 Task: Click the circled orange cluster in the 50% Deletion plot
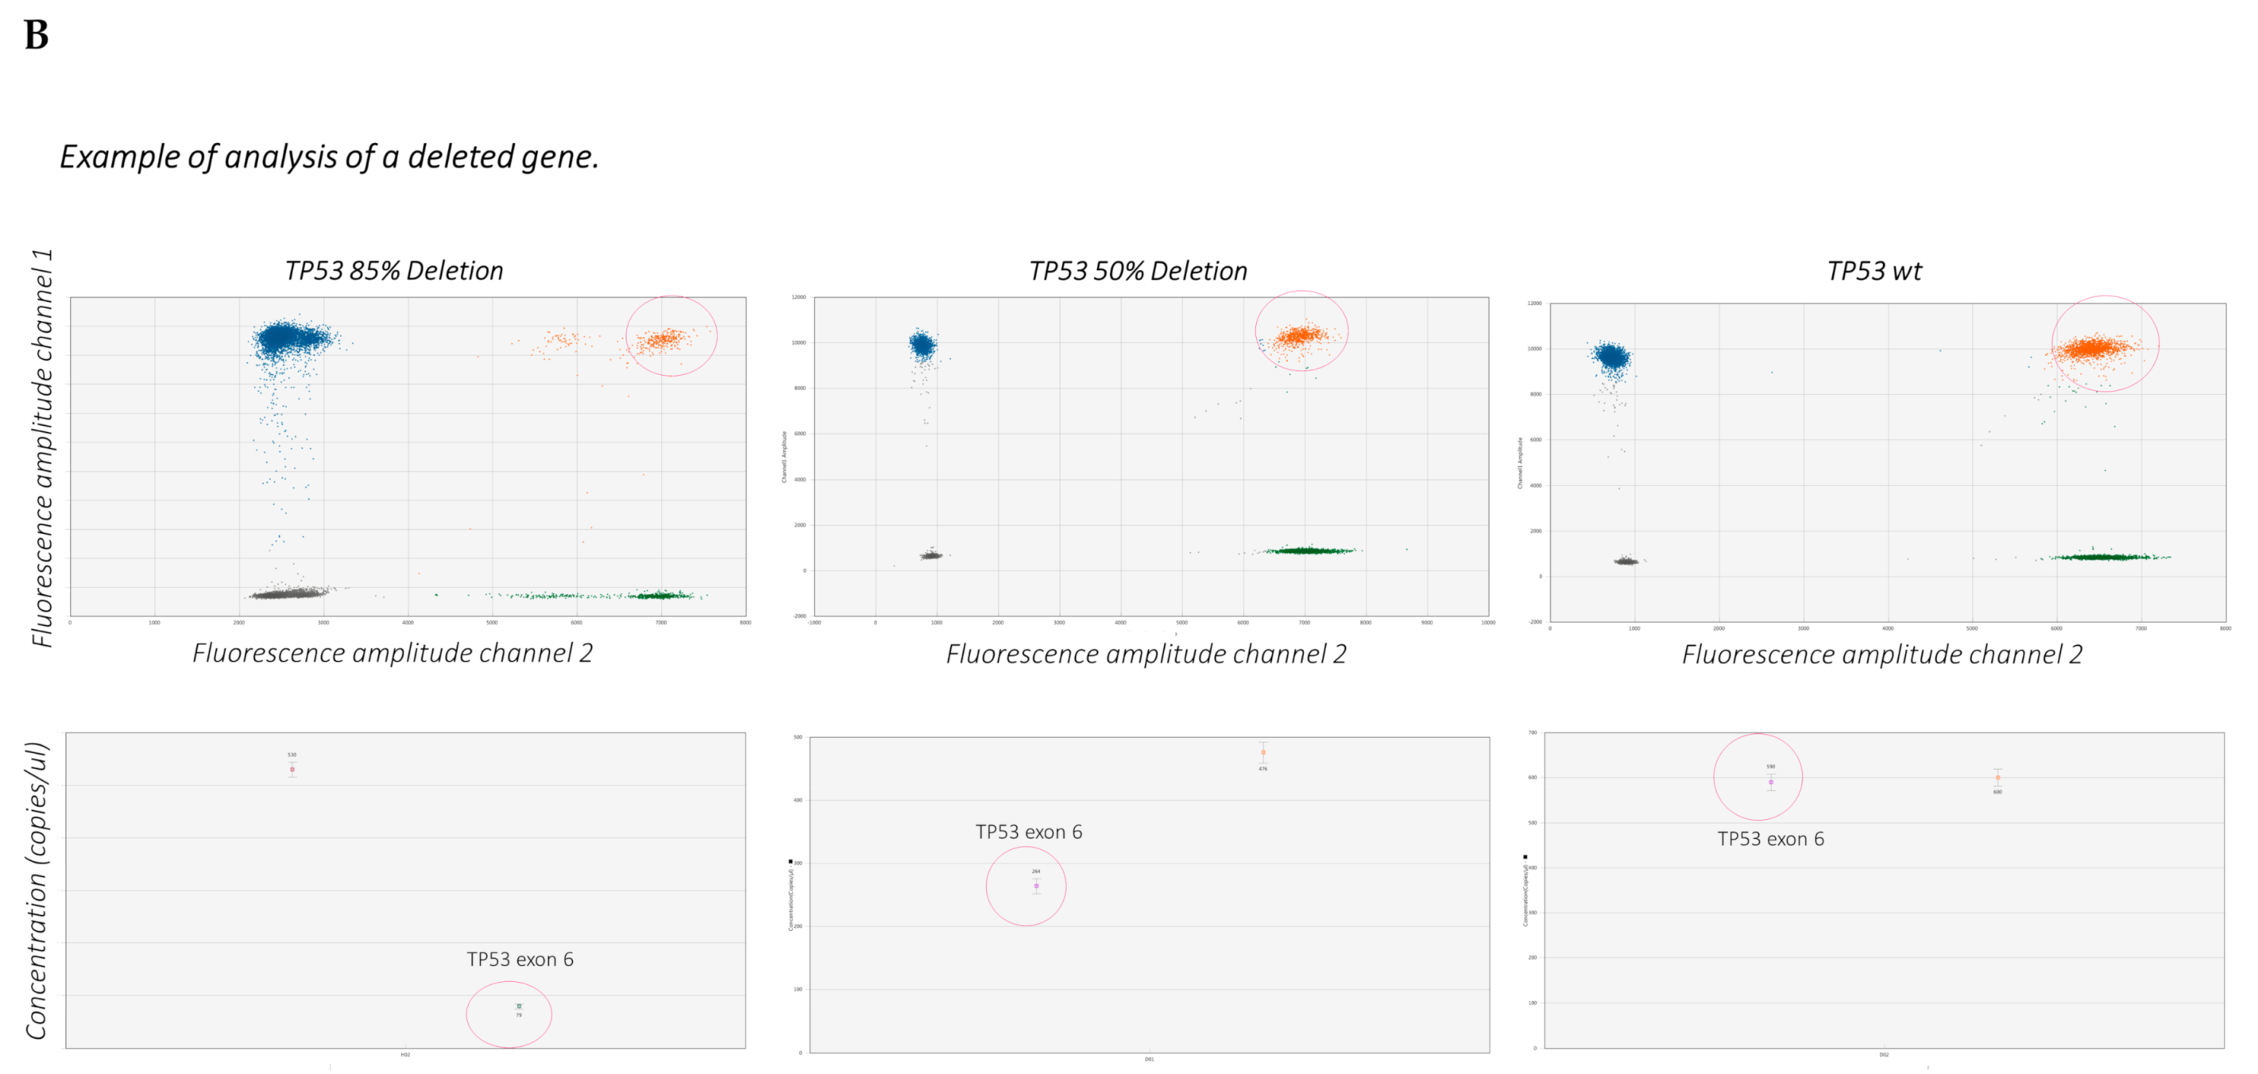pos(1301,335)
